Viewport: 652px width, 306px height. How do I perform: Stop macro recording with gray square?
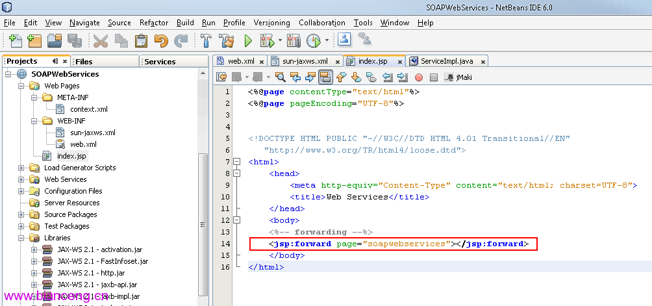(434, 77)
